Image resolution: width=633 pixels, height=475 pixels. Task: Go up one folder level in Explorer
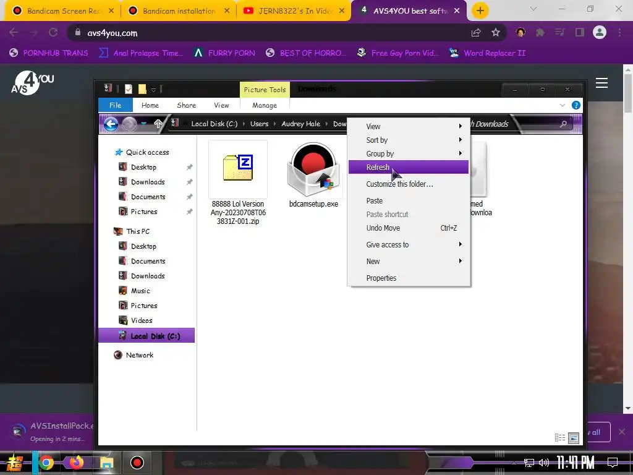(158, 124)
